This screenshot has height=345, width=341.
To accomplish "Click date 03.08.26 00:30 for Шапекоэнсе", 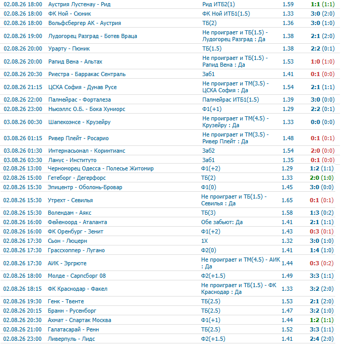I will tap(23, 122).
